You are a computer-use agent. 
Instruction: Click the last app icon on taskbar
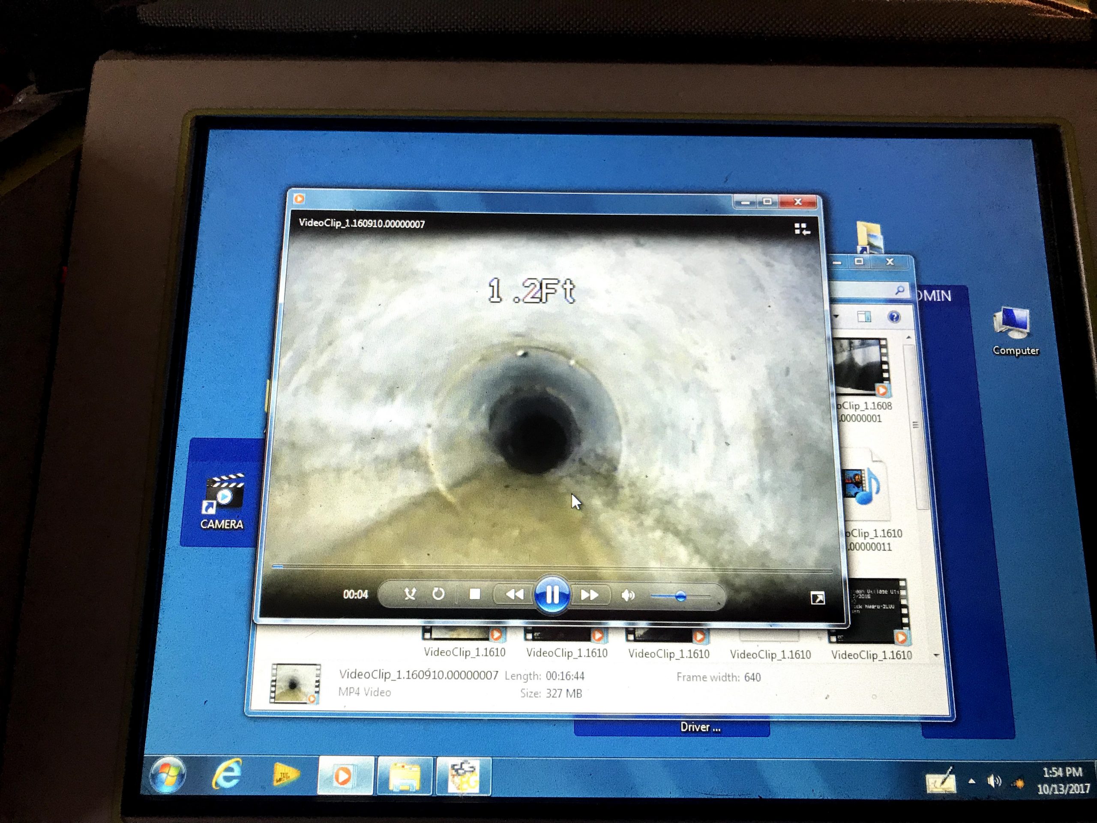464,777
